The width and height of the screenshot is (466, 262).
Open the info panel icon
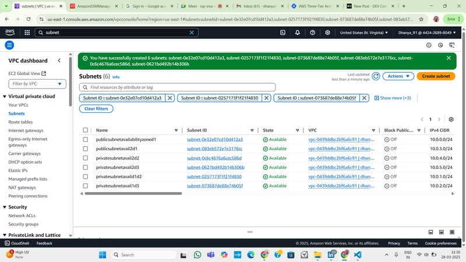pyautogui.click(x=429, y=45)
